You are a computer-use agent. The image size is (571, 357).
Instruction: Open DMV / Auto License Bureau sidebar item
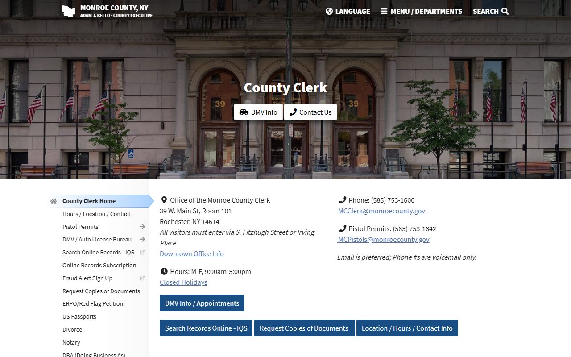(x=97, y=239)
